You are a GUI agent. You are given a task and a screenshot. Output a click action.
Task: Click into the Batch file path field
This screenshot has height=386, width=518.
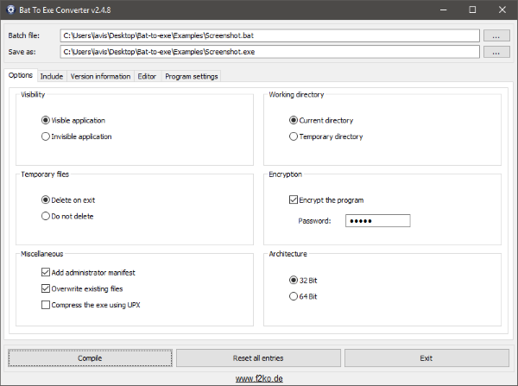point(269,35)
